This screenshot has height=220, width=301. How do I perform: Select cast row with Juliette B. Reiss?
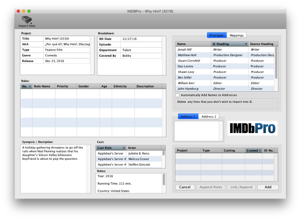(129, 153)
